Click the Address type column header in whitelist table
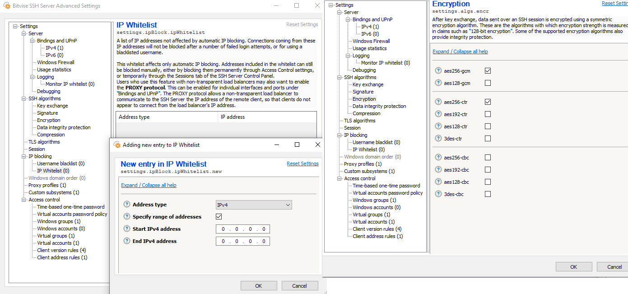Viewport: 628px width, 294px height. [167, 117]
